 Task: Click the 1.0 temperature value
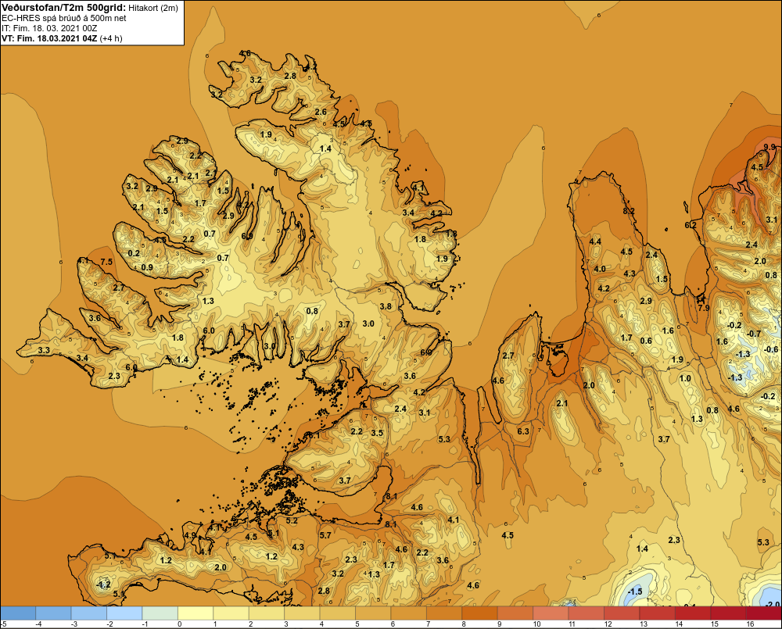pos(685,378)
